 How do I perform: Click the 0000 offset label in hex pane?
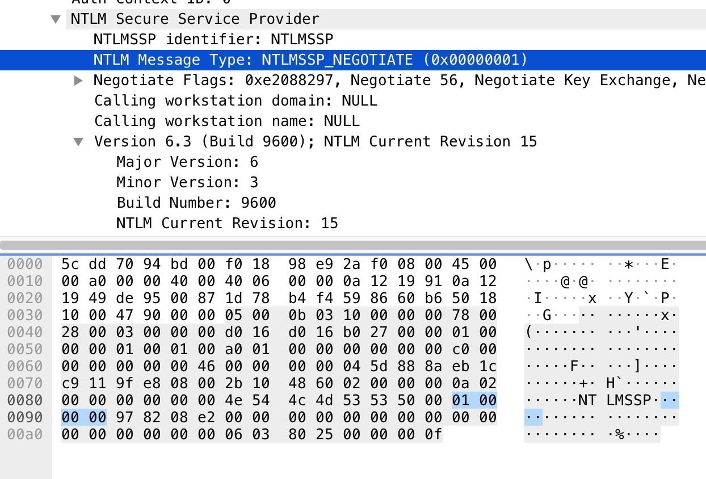(25, 264)
